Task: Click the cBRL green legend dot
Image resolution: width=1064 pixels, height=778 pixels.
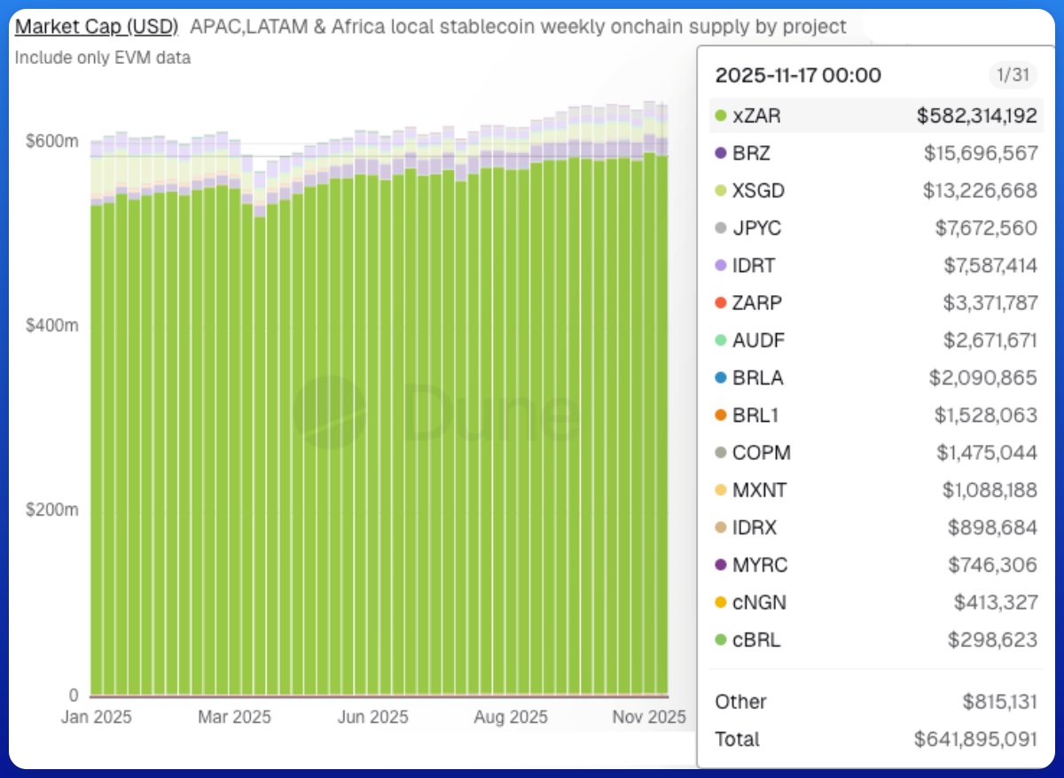Action: click(x=721, y=640)
